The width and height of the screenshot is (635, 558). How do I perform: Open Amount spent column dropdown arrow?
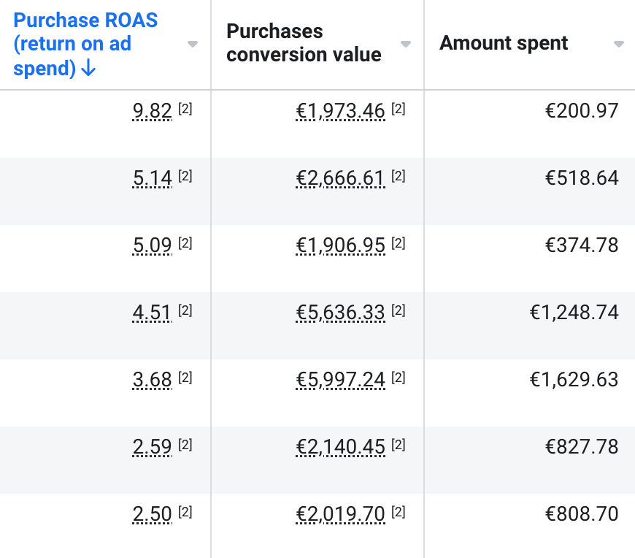click(619, 45)
